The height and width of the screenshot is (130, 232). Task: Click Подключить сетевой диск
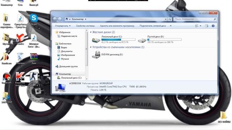153,26
